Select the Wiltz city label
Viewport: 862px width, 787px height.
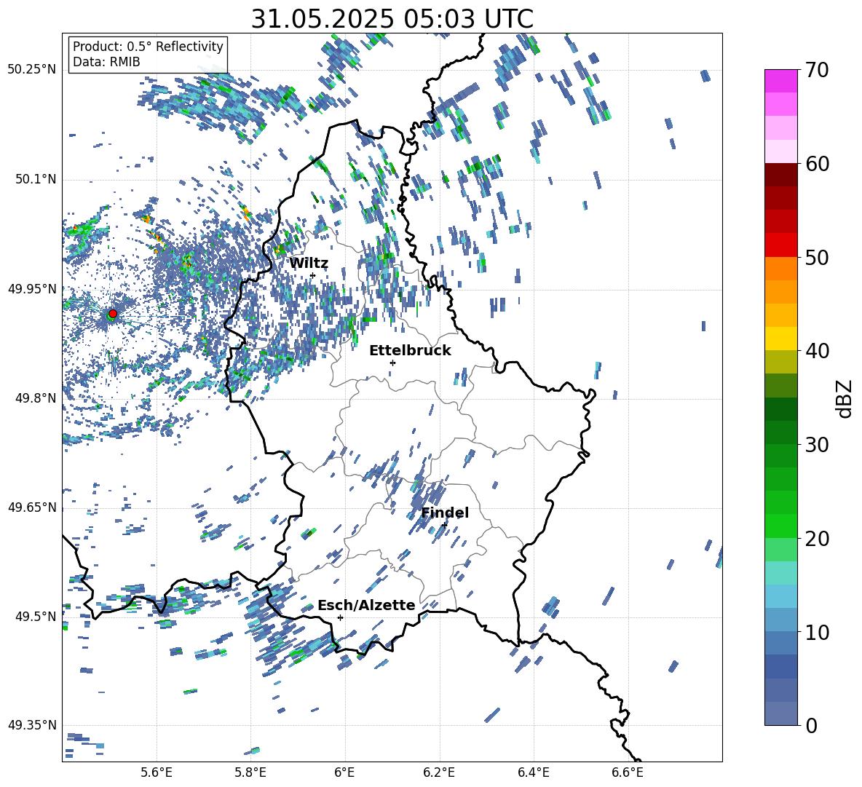pos(309,264)
